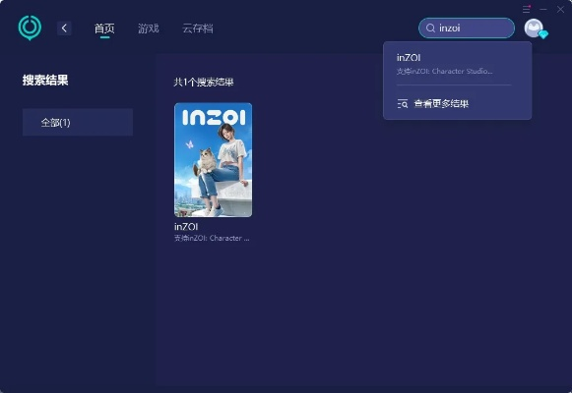Click 支持inZOI: Character Studio text in dropdown
This screenshot has width=572, height=393.
(444, 71)
